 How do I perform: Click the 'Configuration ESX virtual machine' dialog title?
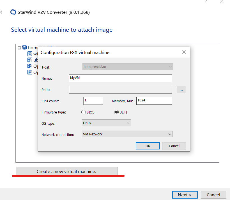75,53
